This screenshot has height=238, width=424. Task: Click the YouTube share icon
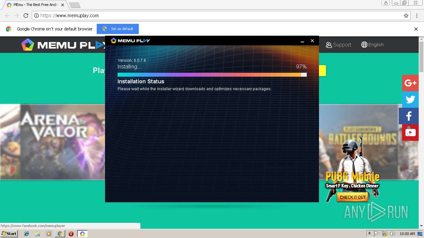pyautogui.click(x=410, y=133)
